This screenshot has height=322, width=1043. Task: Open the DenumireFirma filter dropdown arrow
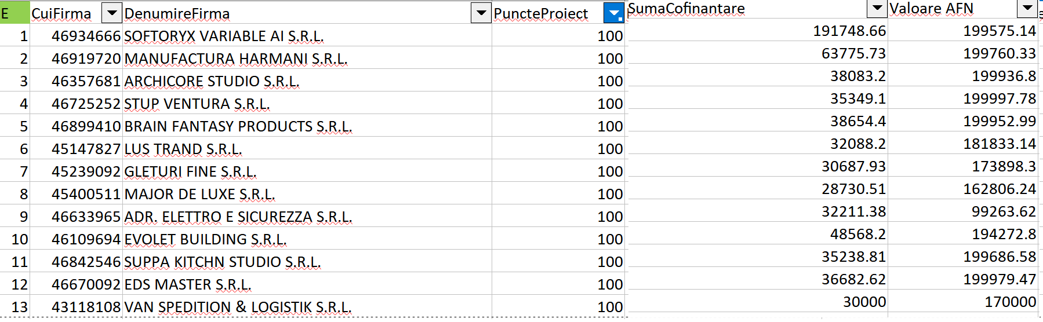coord(481,13)
